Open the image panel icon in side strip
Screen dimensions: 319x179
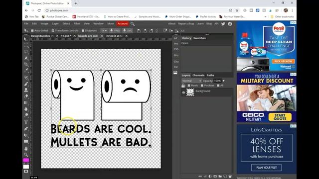[175, 73]
